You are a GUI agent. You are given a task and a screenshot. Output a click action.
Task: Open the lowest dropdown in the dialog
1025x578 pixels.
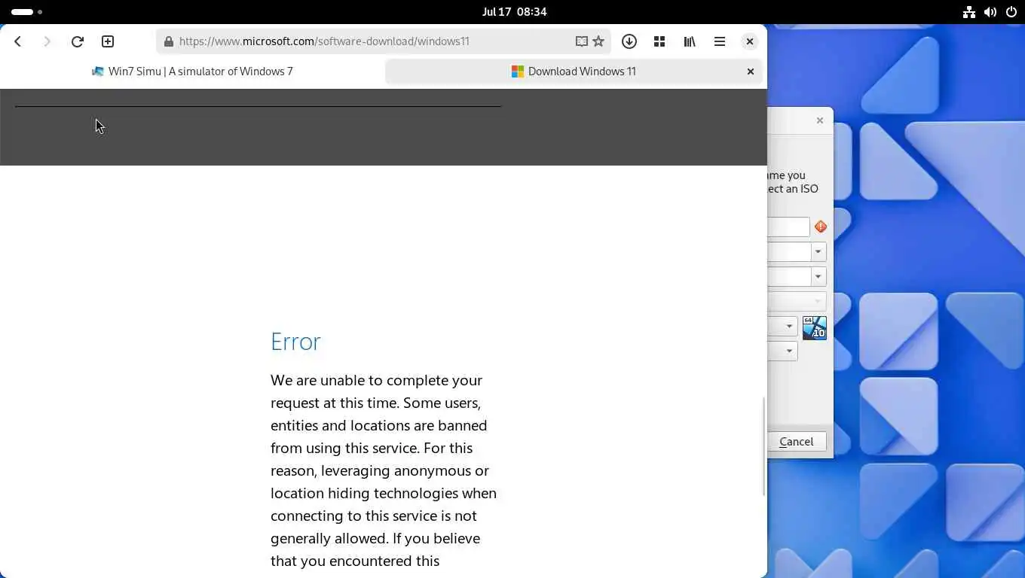tap(789, 351)
